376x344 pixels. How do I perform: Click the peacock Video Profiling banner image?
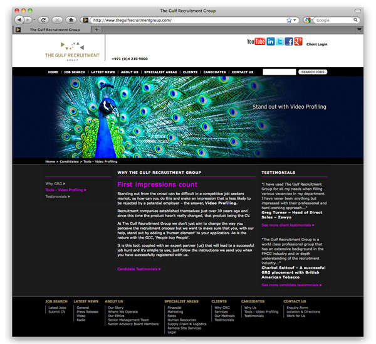188,117
